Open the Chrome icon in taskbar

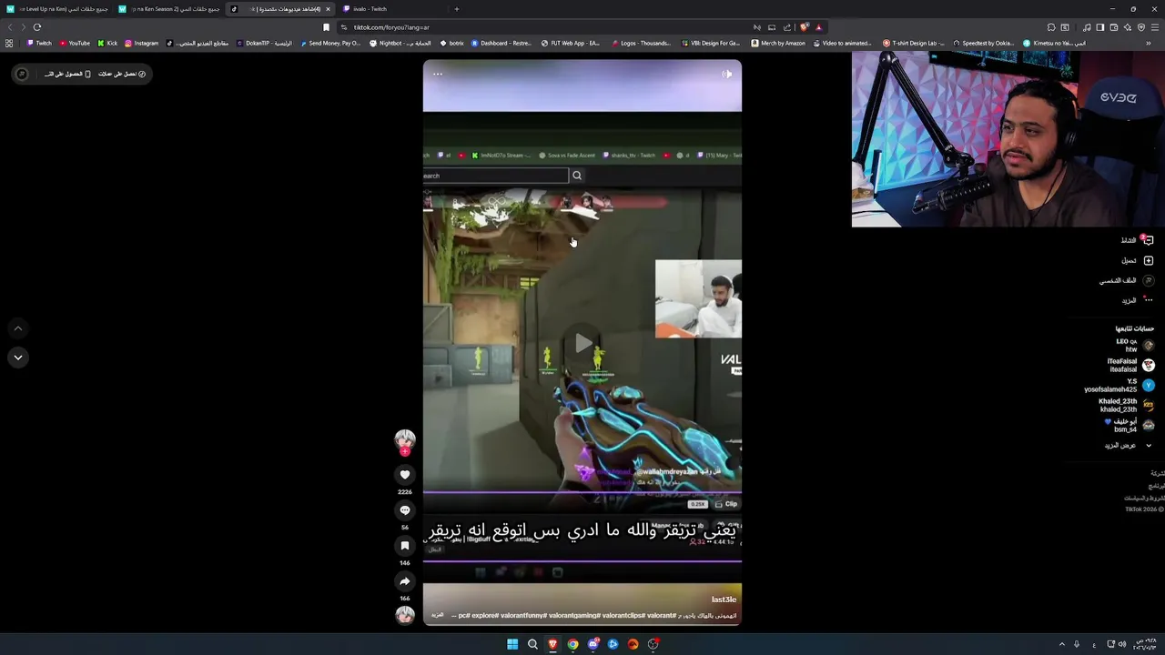pyautogui.click(x=572, y=644)
